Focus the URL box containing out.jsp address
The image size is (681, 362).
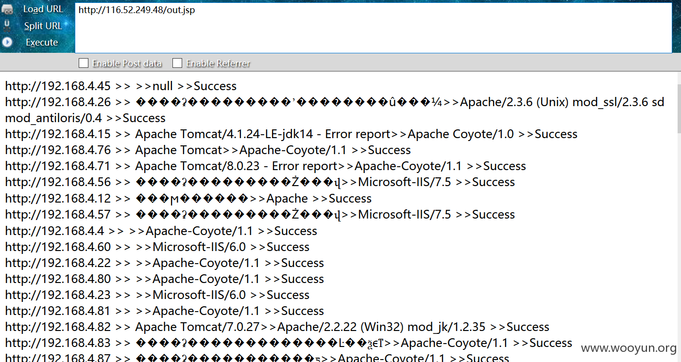373,28
